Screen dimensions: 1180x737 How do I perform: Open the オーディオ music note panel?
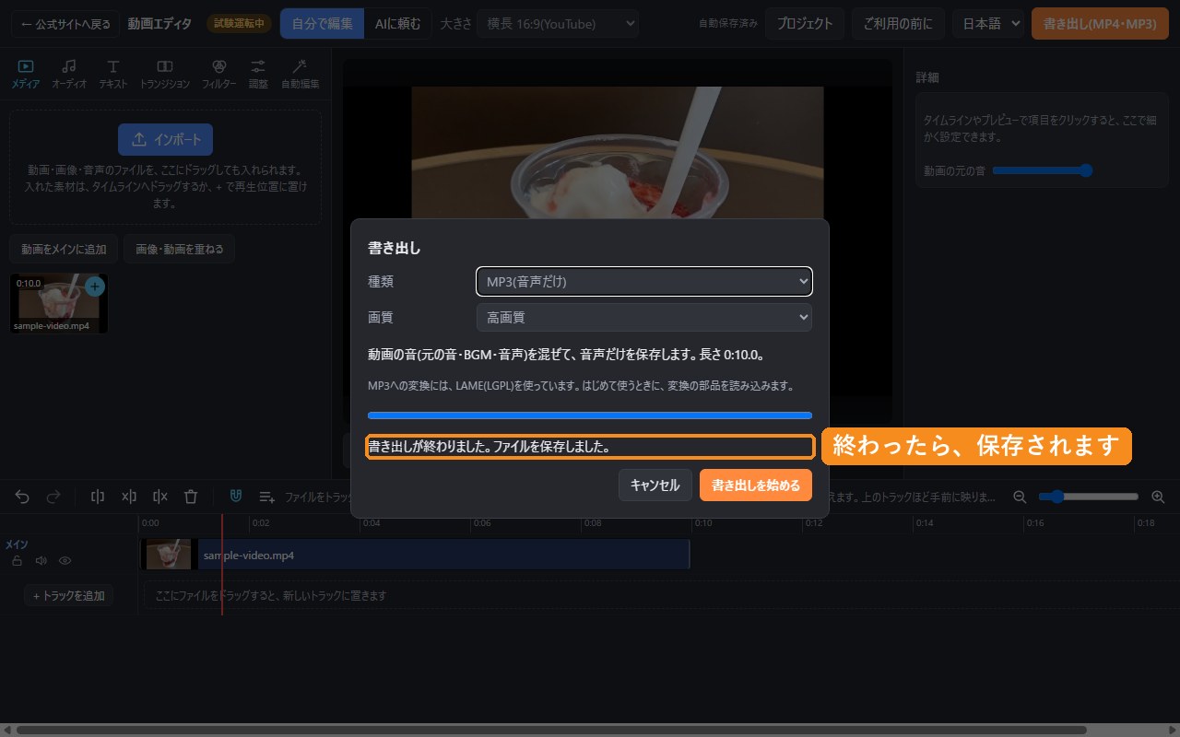click(x=69, y=74)
